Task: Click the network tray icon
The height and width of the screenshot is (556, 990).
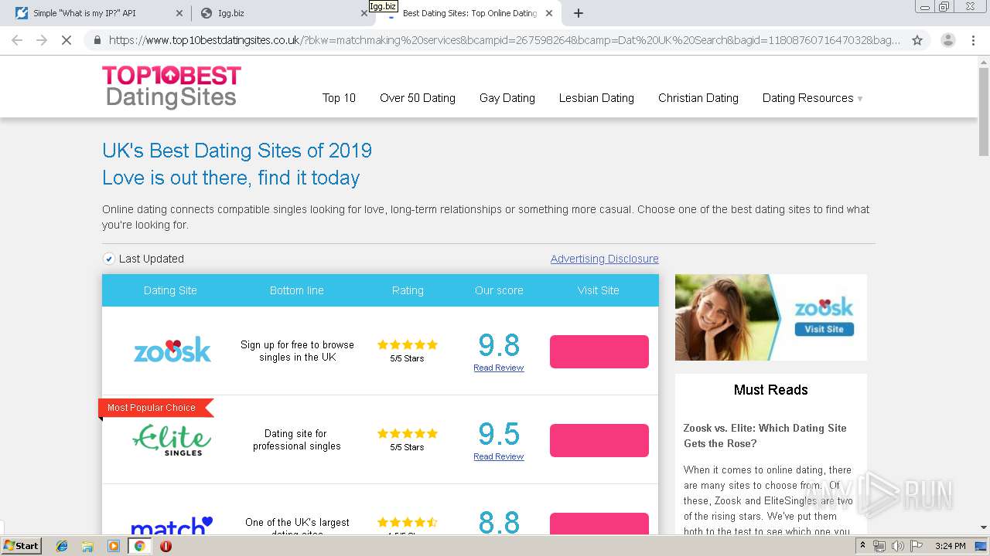Action: pyautogui.click(x=879, y=546)
